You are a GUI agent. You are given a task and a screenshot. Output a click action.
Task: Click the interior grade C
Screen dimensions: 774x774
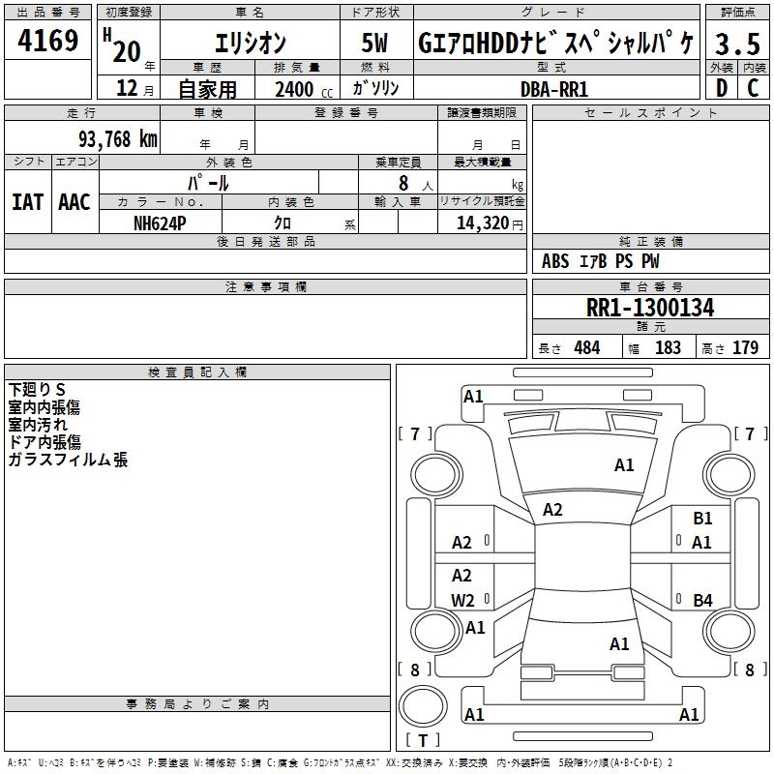click(753, 88)
